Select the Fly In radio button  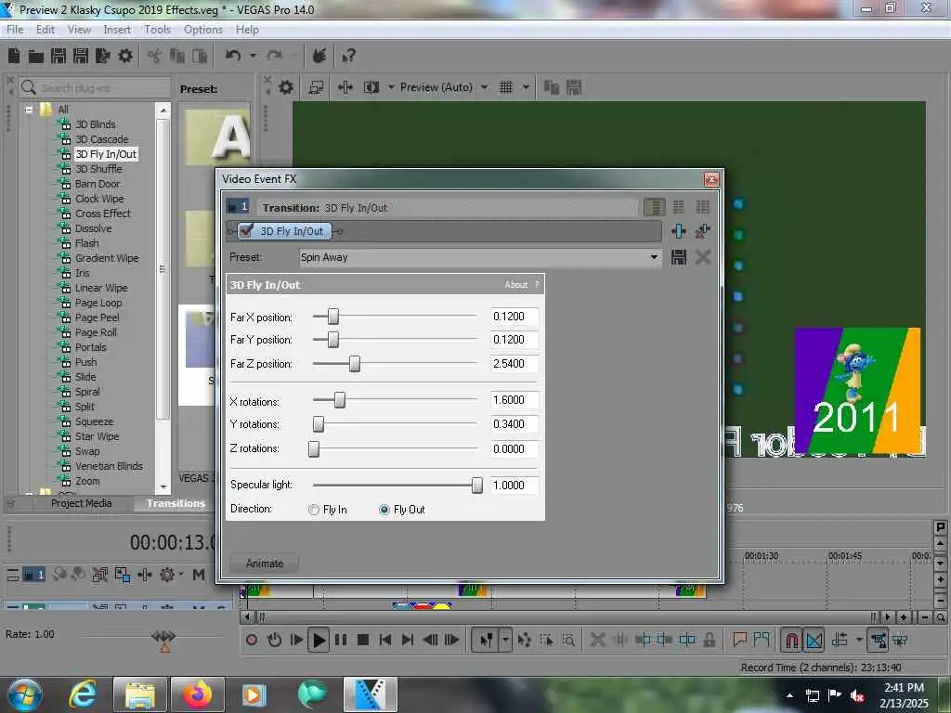click(314, 510)
